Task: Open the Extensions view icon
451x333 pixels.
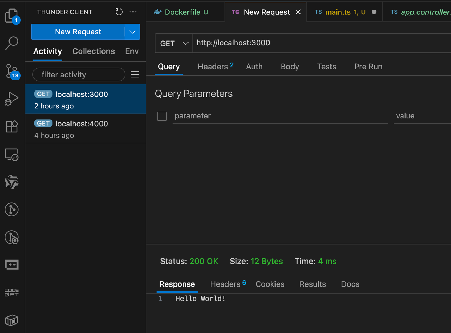Action: click(12, 127)
